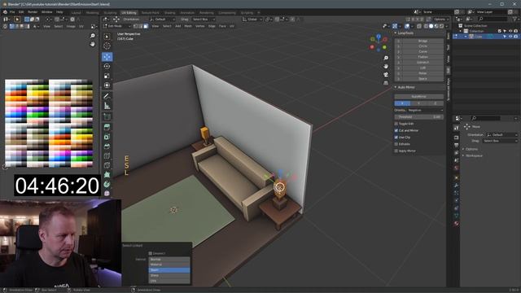This screenshot has width=521, height=293.
Task: Enable the Toggle Edit checkbox
Action: [x=396, y=124]
